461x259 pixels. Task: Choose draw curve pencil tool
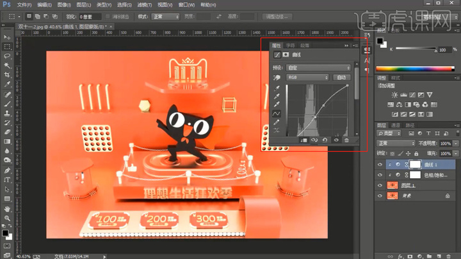coord(277,122)
